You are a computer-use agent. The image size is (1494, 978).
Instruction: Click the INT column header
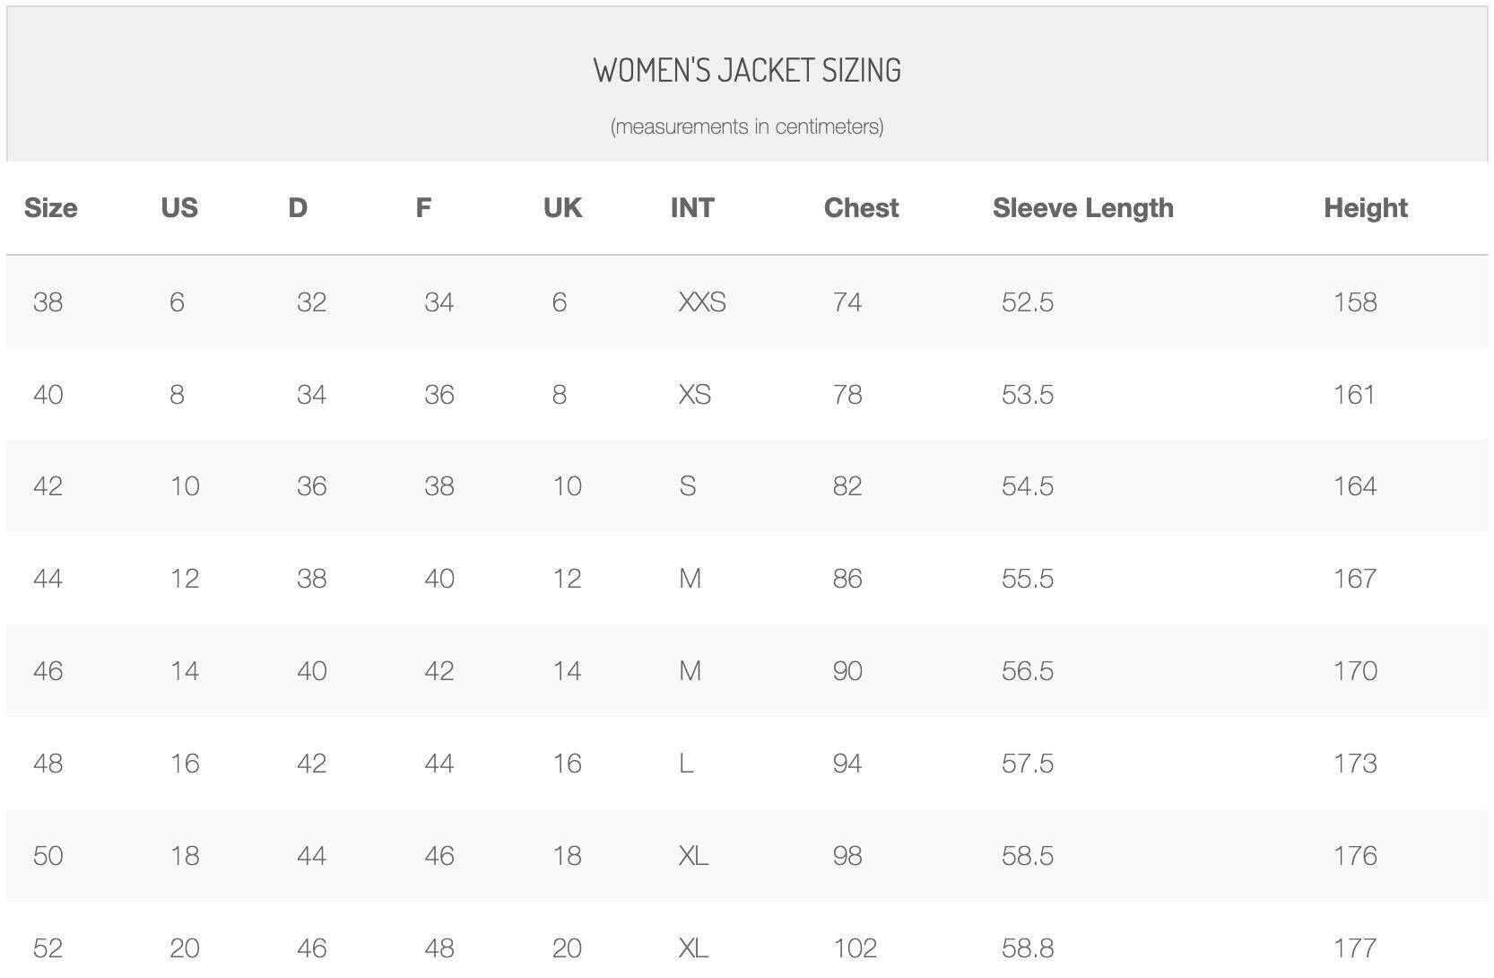pos(692,208)
